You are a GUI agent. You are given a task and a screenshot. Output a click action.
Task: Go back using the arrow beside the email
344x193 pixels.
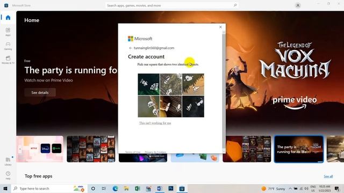click(x=131, y=48)
